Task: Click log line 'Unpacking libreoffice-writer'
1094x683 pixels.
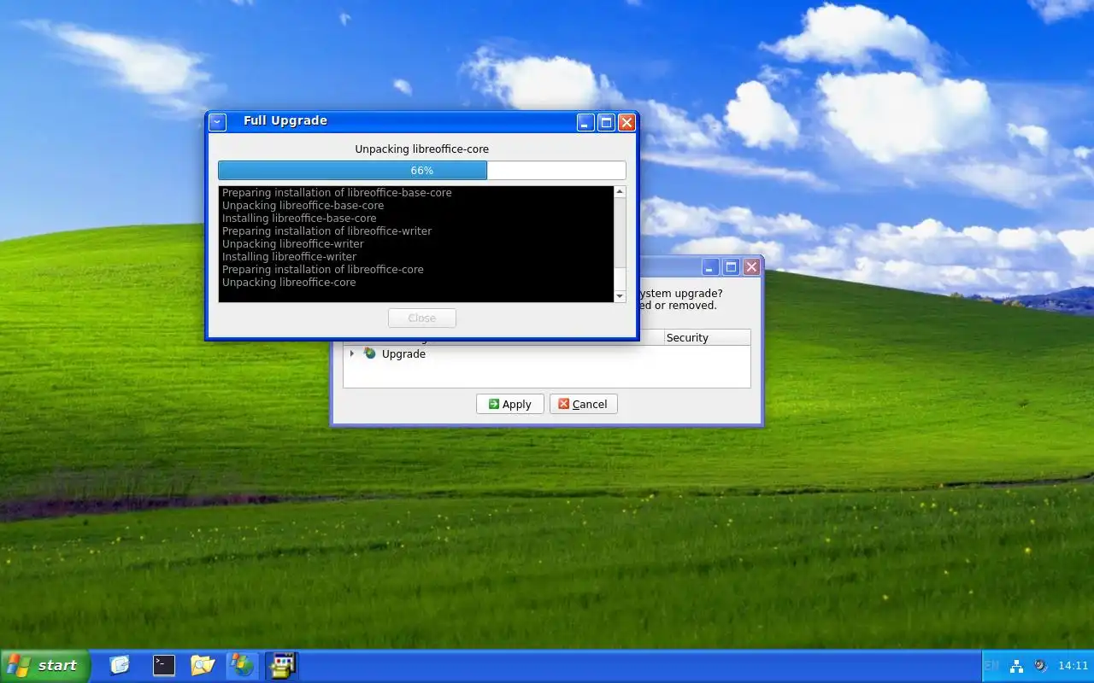Action: tap(293, 244)
